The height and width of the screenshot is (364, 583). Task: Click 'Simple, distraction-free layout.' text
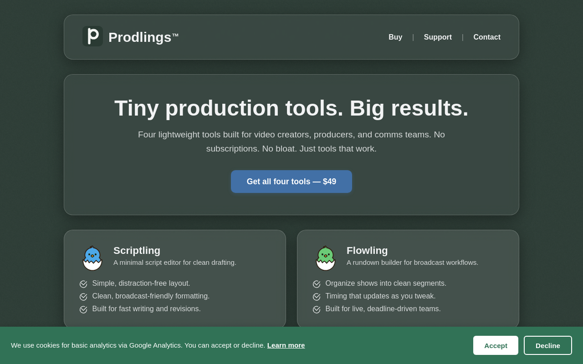(x=141, y=283)
